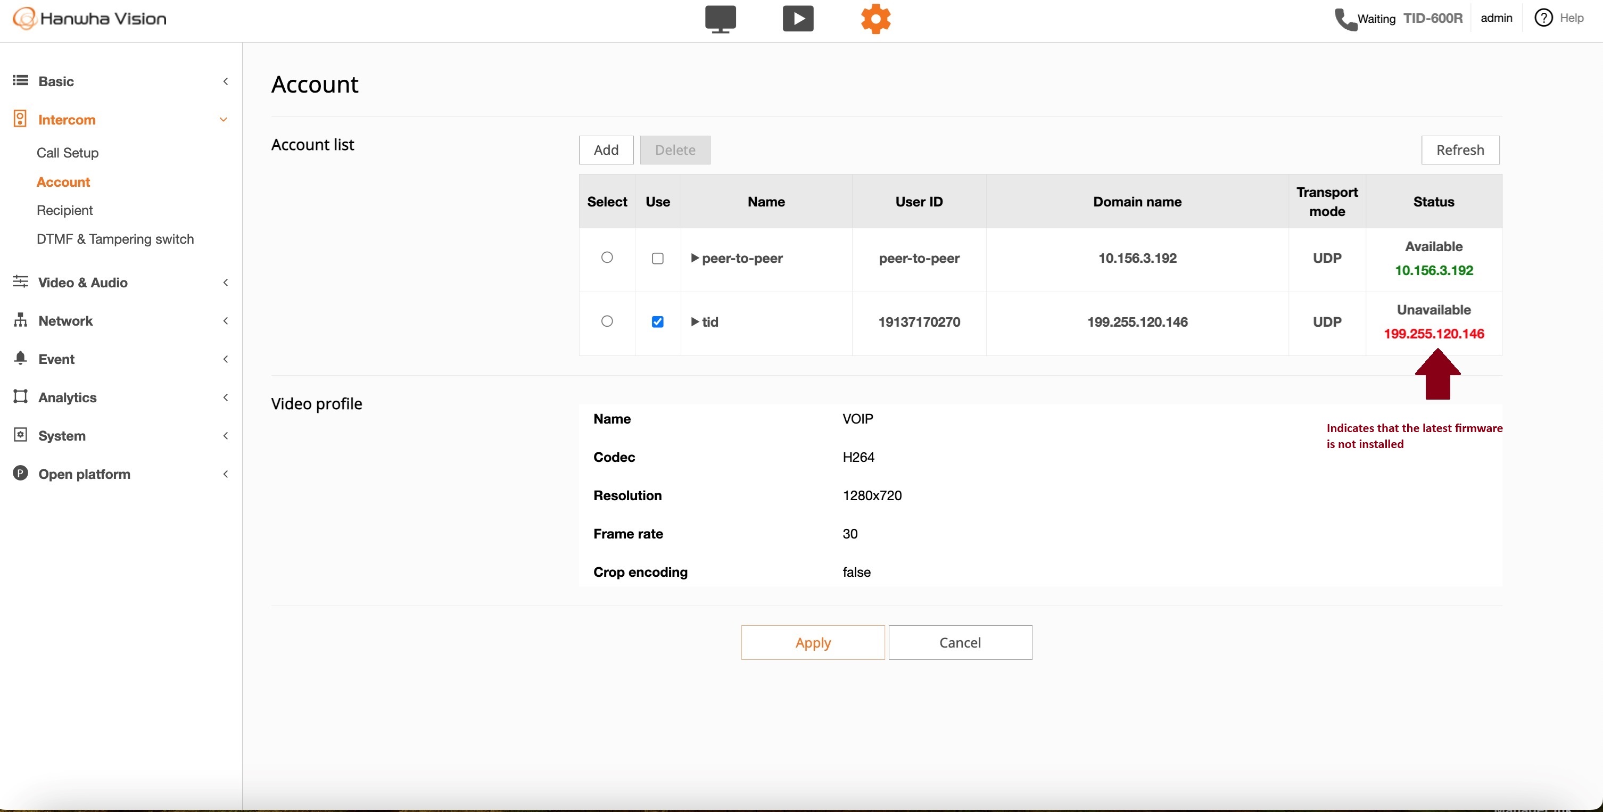Expand the Video & Audio chevron

225,283
